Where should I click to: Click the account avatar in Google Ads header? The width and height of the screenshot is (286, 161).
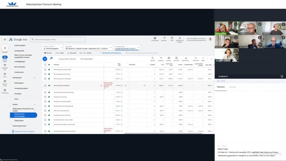coord(210,39)
